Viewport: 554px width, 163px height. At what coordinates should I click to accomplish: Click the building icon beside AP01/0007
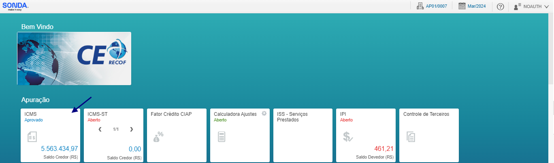pyautogui.click(x=420, y=6)
